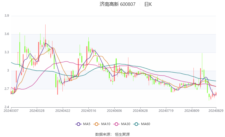Click the chart title 济南高新 600807
The width and height of the screenshot is (225, 137).
(x=118, y=4)
